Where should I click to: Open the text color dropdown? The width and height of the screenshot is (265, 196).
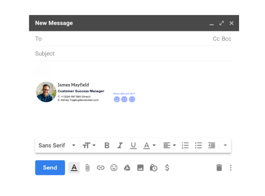pyautogui.click(x=149, y=145)
